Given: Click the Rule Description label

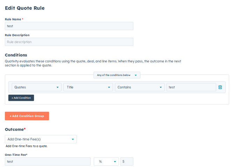Looking at the screenshot, I should click(x=17, y=35).
